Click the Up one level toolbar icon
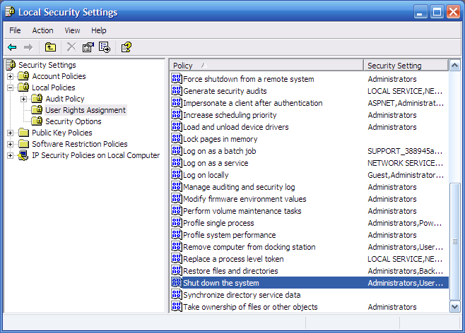This screenshot has width=465, height=333. point(50,47)
